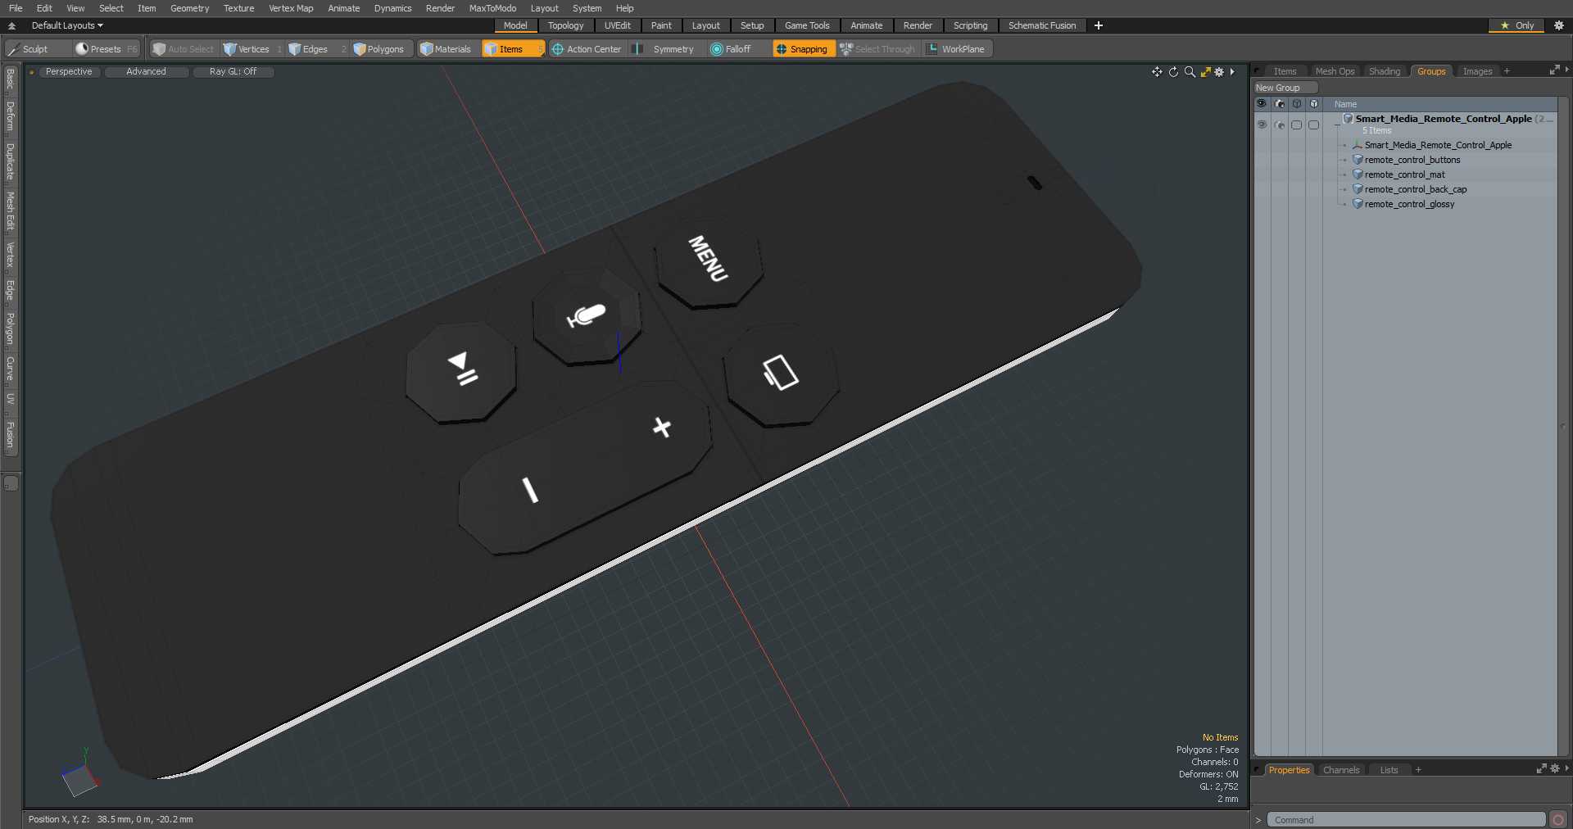Open the viewport settings gear
The height and width of the screenshot is (829, 1573).
pyautogui.click(x=1219, y=72)
